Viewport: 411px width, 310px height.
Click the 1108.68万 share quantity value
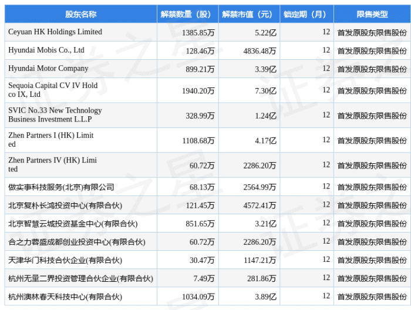198,141
